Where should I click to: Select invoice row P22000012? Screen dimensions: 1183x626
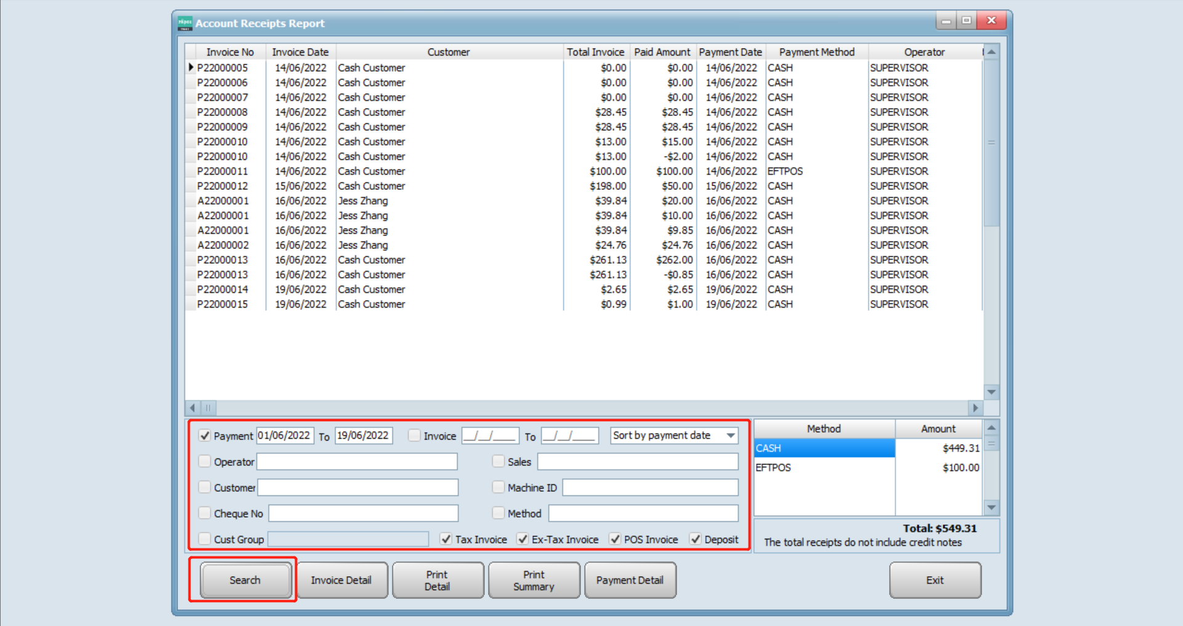click(583, 186)
